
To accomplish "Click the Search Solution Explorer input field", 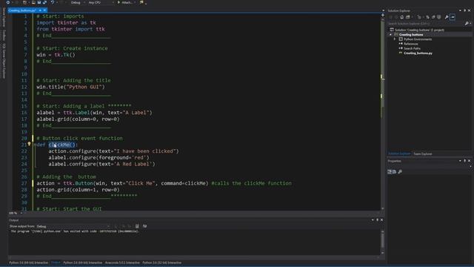I will tap(426, 23).
